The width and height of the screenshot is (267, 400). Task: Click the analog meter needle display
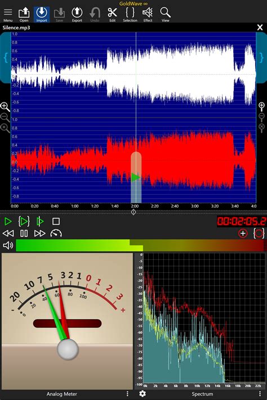[67, 321]
